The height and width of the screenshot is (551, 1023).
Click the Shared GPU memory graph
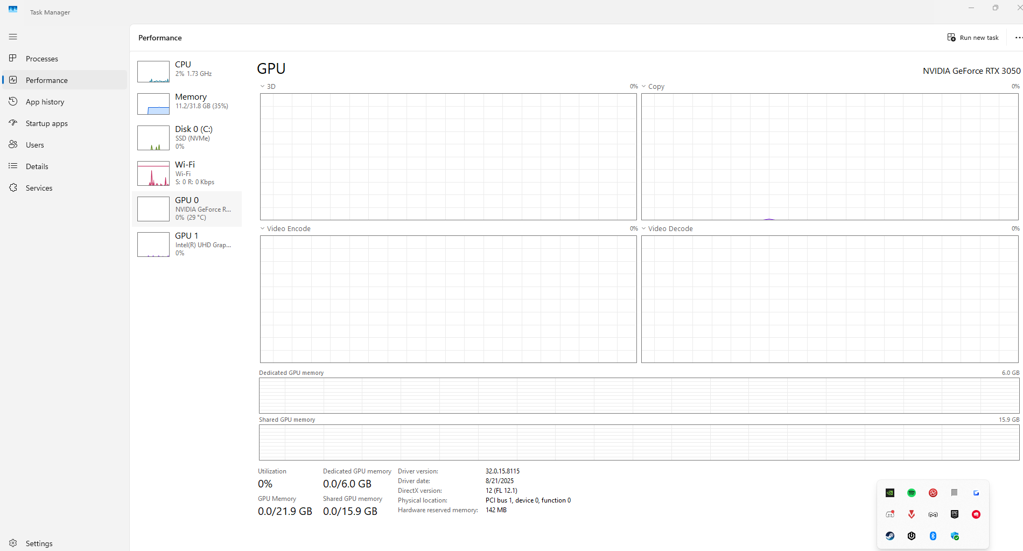tap(639, 442)
